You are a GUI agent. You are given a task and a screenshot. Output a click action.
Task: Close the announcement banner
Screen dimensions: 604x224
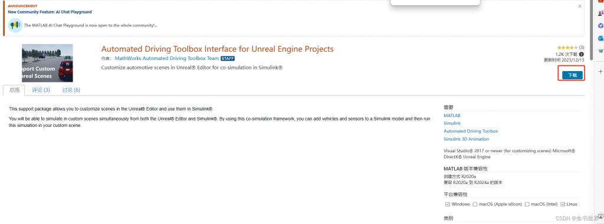[x=580, y=6]
